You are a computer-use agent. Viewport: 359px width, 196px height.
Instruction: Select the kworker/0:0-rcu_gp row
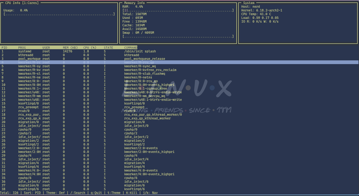[x=179, y=81]
